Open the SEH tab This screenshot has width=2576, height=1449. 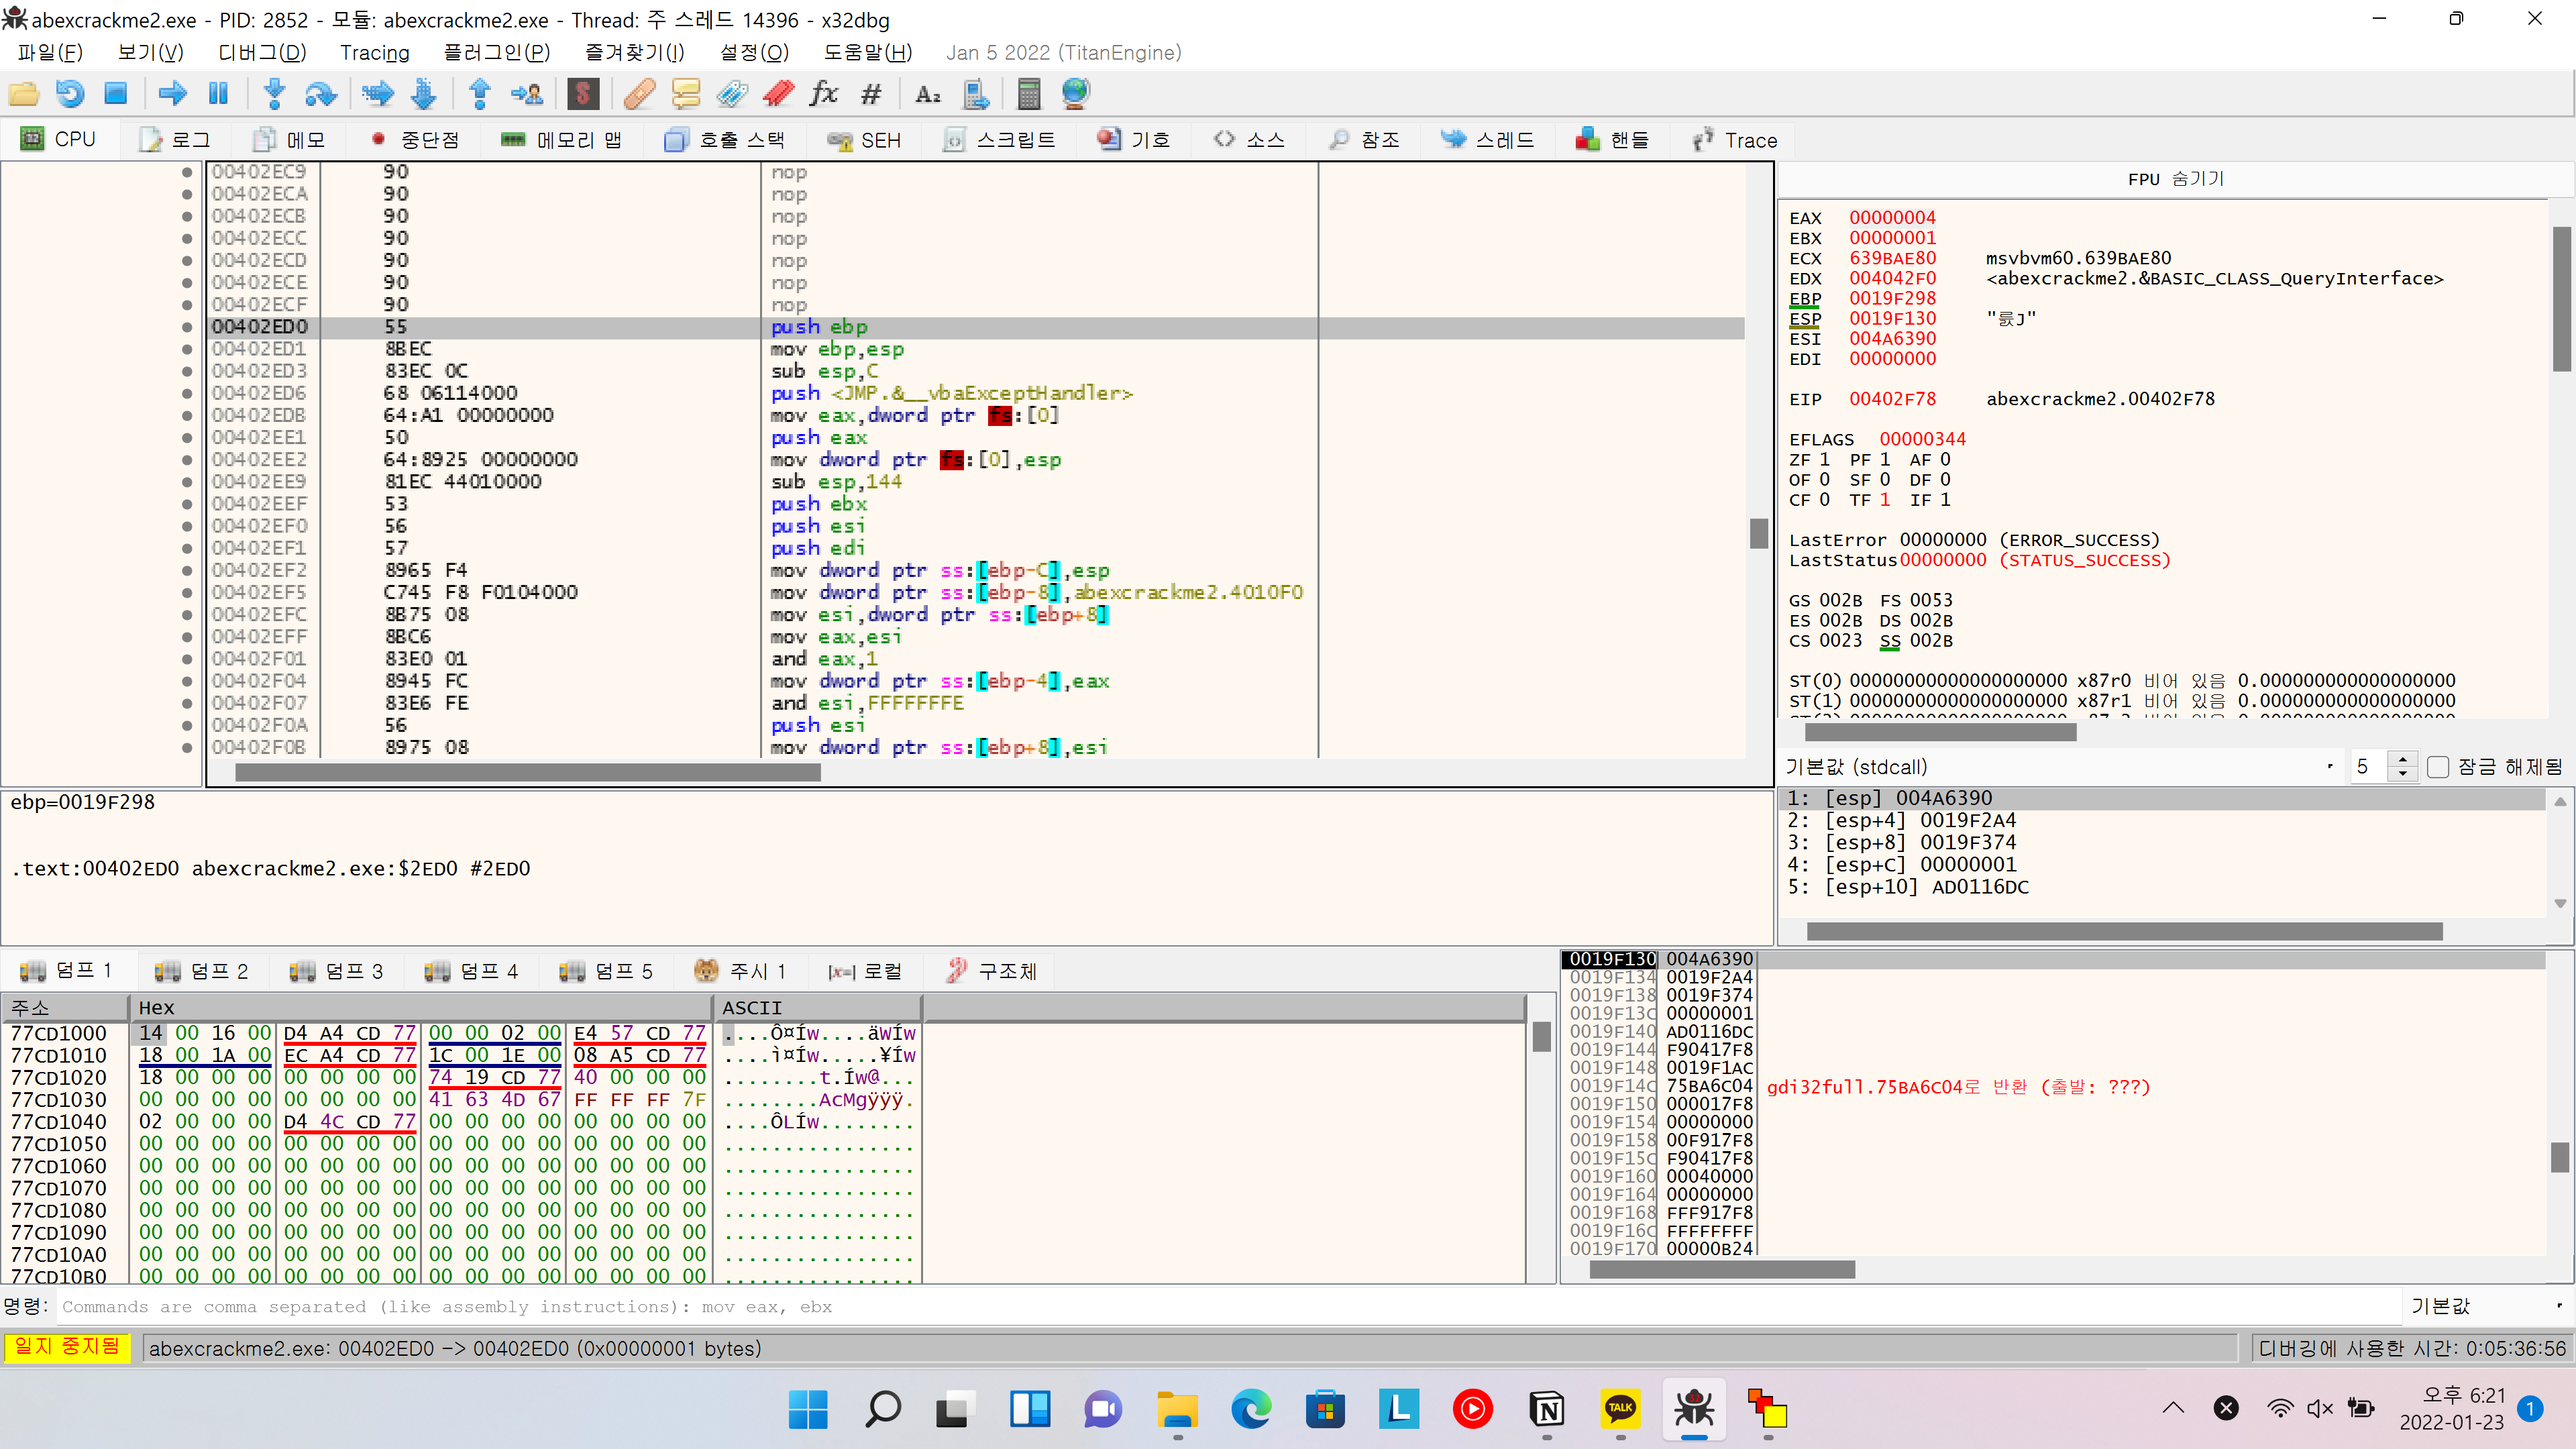[866, 140]
